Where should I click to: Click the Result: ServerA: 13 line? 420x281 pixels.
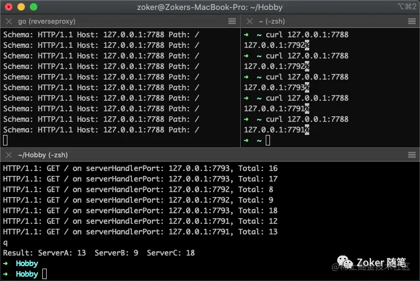99,253
